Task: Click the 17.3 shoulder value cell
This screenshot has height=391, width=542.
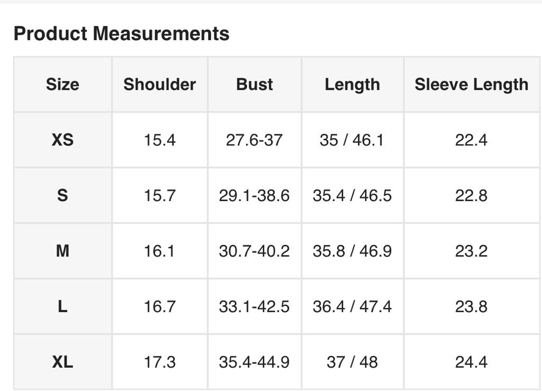Action: (159, 362)
